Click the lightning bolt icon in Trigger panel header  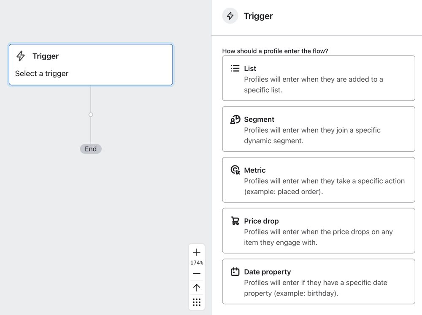pyautogui.click(x=230, y=16)
